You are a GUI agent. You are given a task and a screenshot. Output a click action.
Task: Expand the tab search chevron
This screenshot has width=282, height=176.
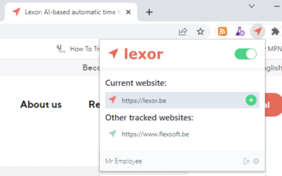(x=252, y=6)
